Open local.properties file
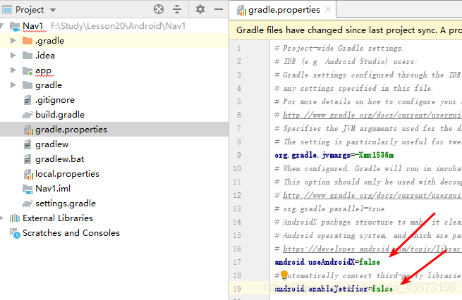Screen dimensions: 462x300 [67, 174]
